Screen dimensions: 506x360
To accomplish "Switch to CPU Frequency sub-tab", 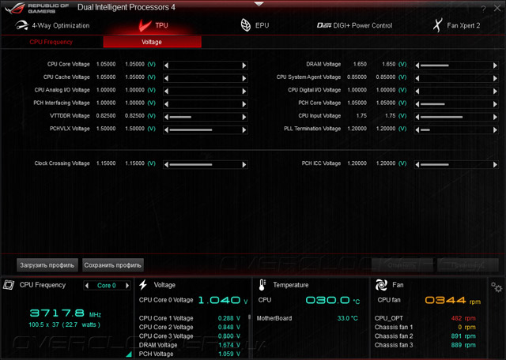I will click(51, 42).
